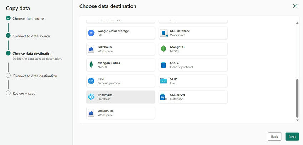Click the Google Cloud Storage hexagon icon
Viewport: 303px width, 145px height.
[91, 33]
